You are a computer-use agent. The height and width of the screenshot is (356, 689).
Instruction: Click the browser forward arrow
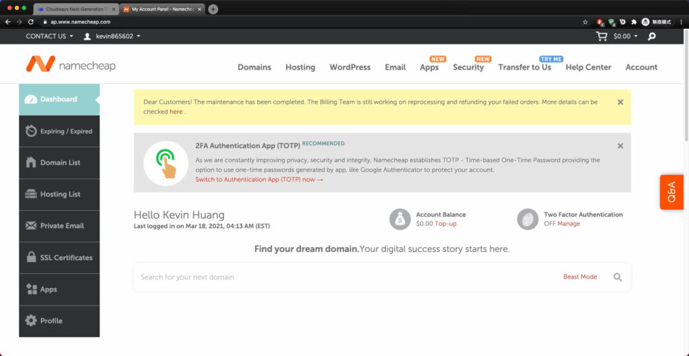pyautogui.click(x=20, y=22)
